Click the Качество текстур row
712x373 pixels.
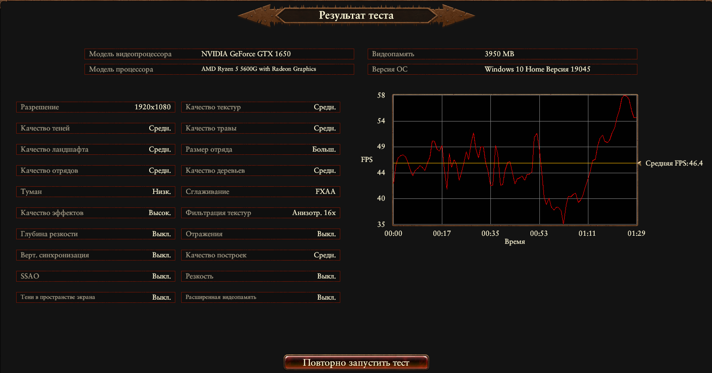(x=261, y=107)
